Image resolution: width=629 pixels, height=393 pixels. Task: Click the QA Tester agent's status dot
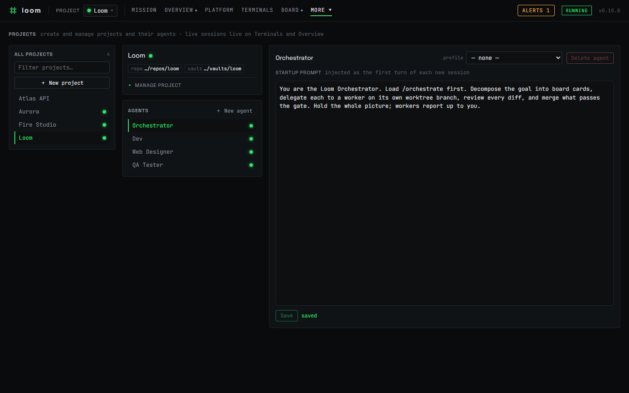pos(251,165)
